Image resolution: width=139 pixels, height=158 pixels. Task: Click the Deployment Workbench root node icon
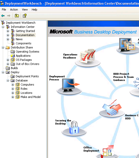click(x=3, y=23)
